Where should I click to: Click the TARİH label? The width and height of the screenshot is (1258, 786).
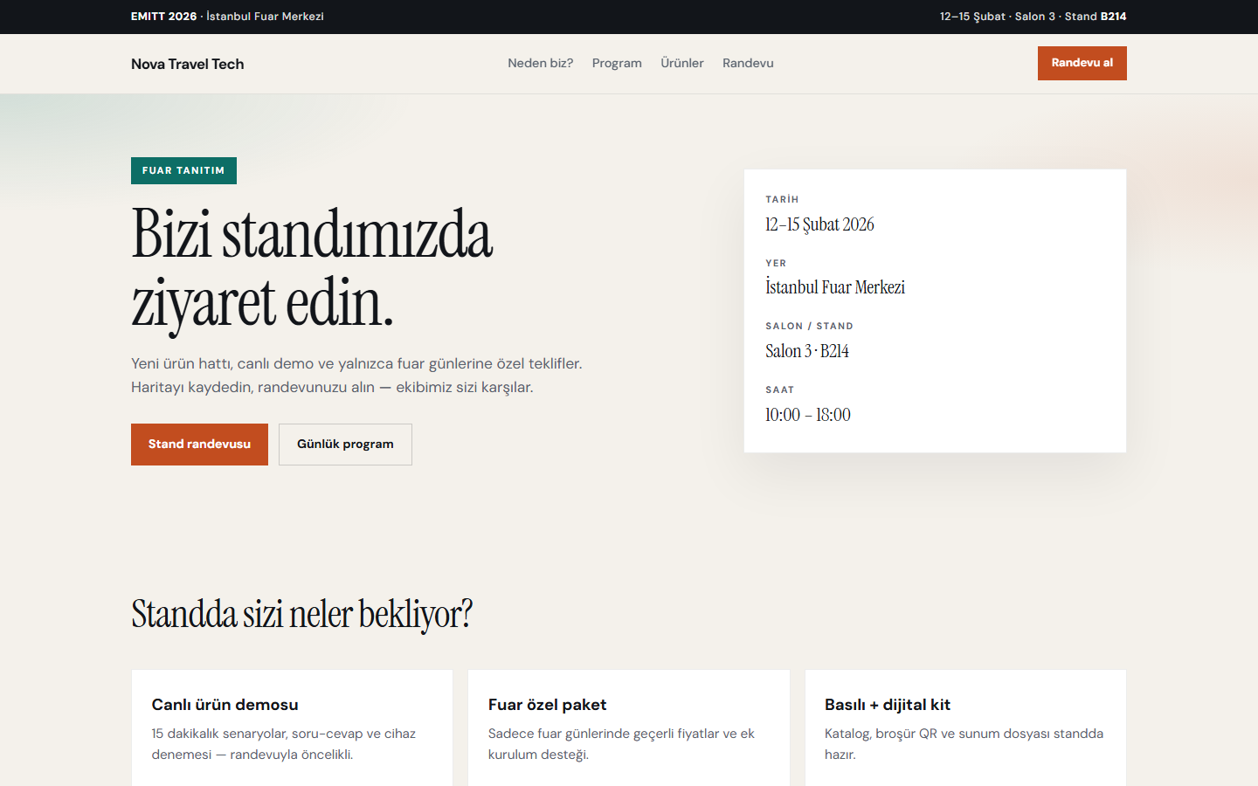click(782, 199)
